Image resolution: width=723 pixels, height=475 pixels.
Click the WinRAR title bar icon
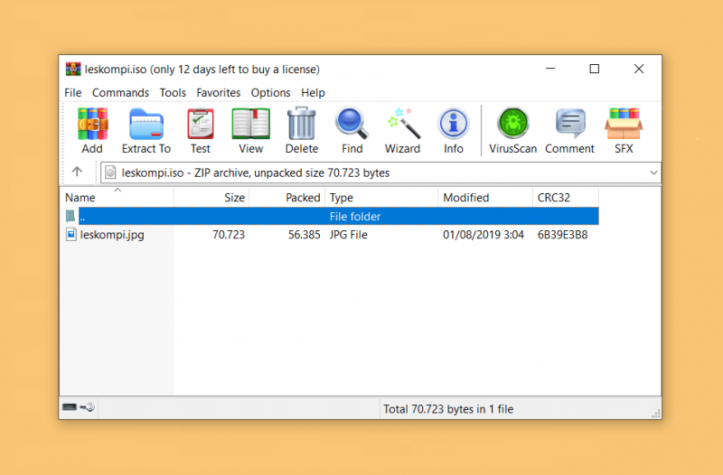click(x=73, y=70)
